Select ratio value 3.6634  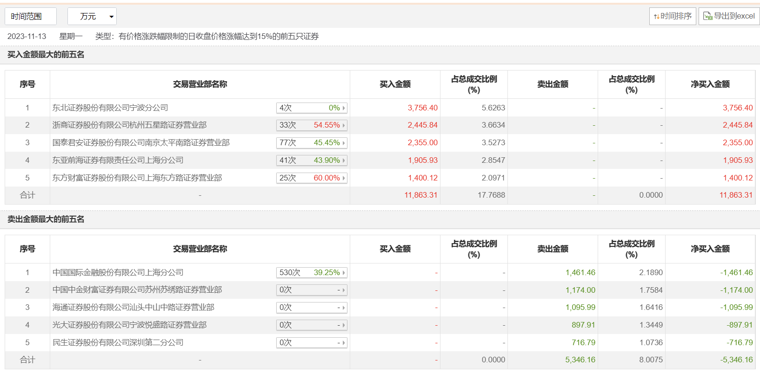click(x=493, y=125)
